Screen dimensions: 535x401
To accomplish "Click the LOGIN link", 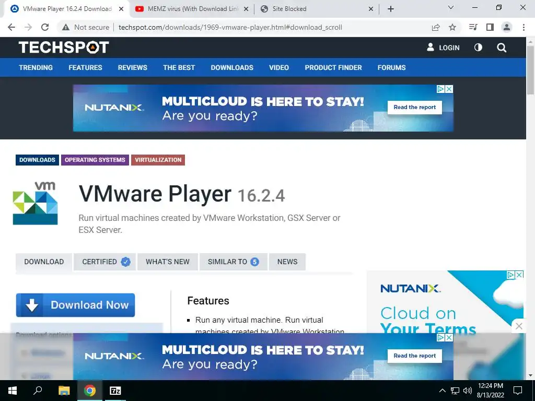I will pos(443,48).
